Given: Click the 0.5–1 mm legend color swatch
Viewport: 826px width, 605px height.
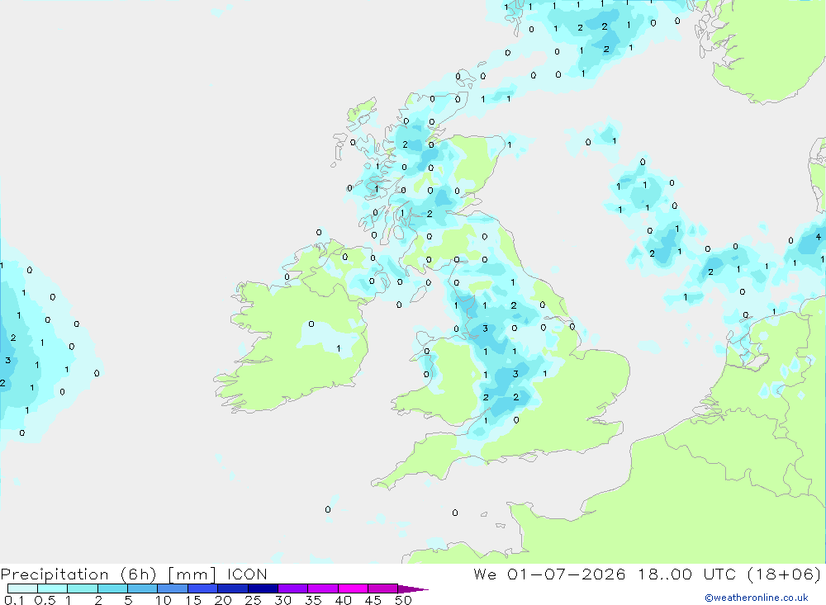Looking at the screenshot, I should (53, 588).
